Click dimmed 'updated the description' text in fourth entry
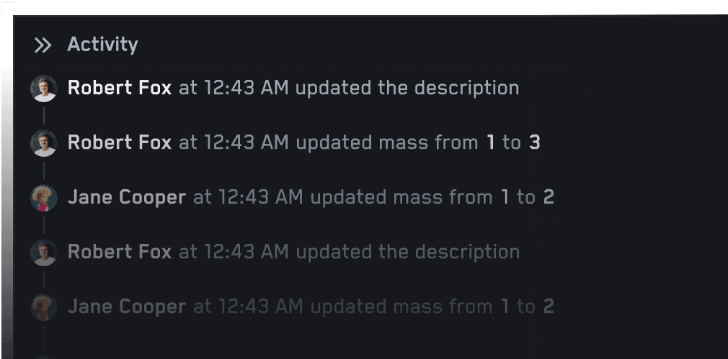728x359 pixels. [x=408, y=252]
